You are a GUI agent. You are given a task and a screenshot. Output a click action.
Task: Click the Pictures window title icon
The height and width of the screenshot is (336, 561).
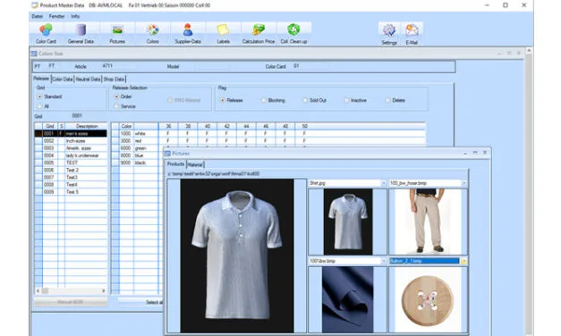[167, 154]
